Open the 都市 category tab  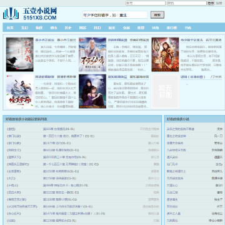pos(54,27)
